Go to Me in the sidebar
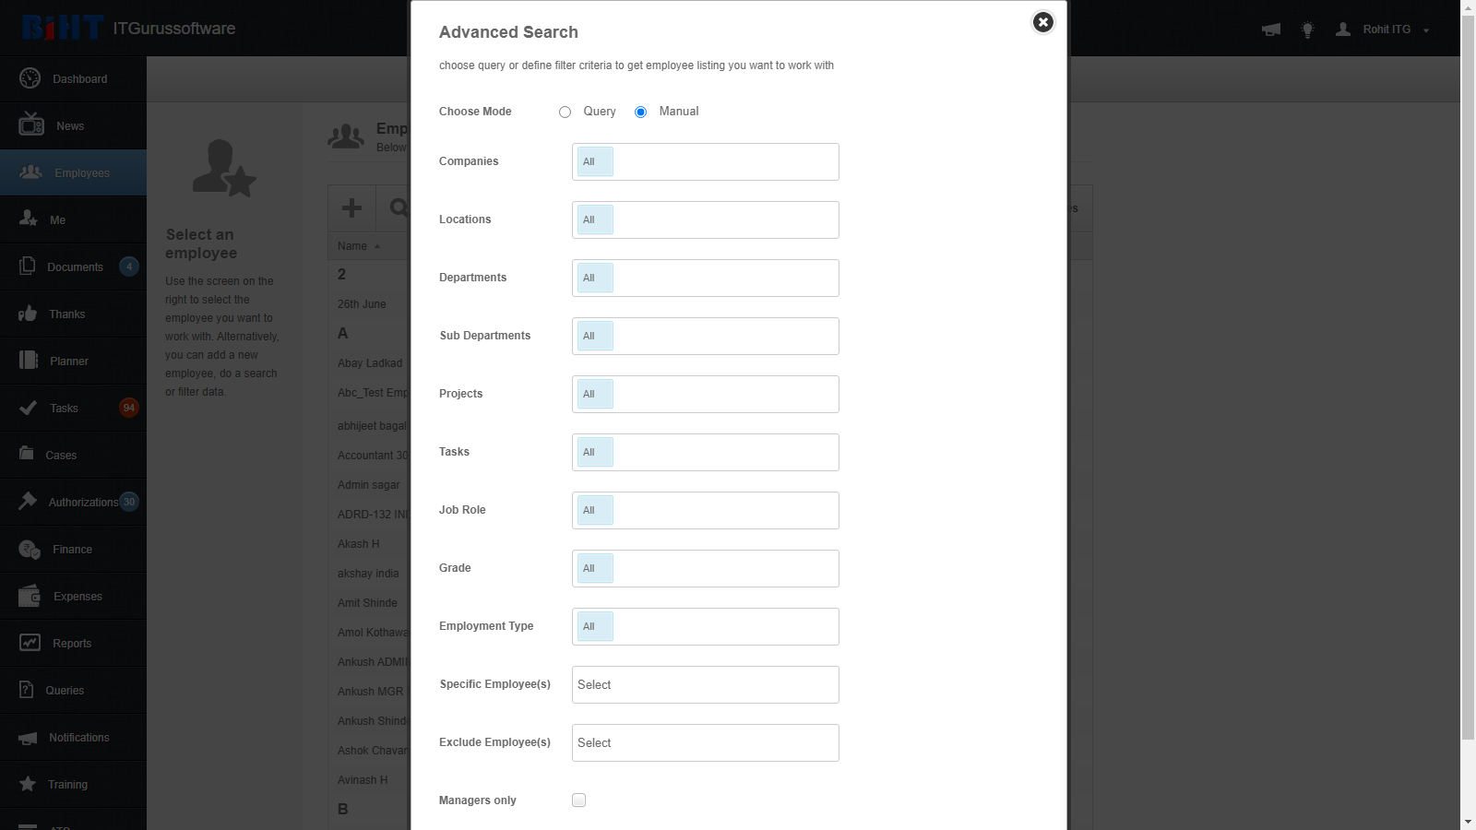This screenshot has height=830, width=1476. pos(73,220)
